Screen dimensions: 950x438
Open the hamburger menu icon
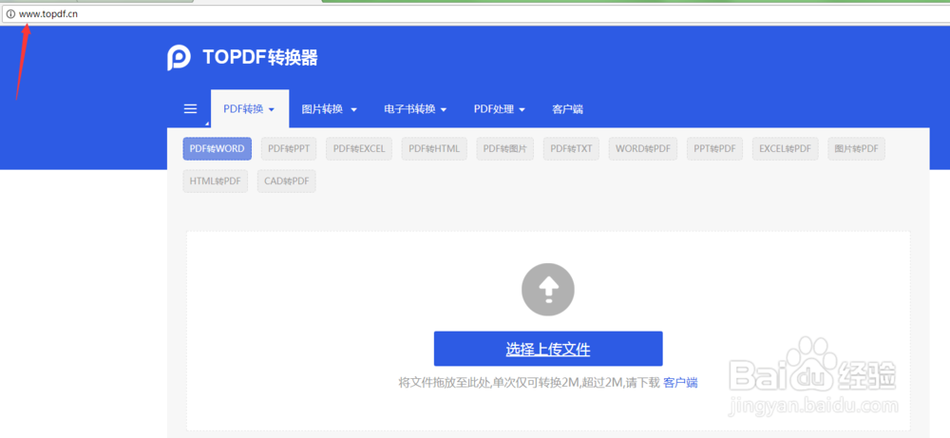tap(190, 109)
